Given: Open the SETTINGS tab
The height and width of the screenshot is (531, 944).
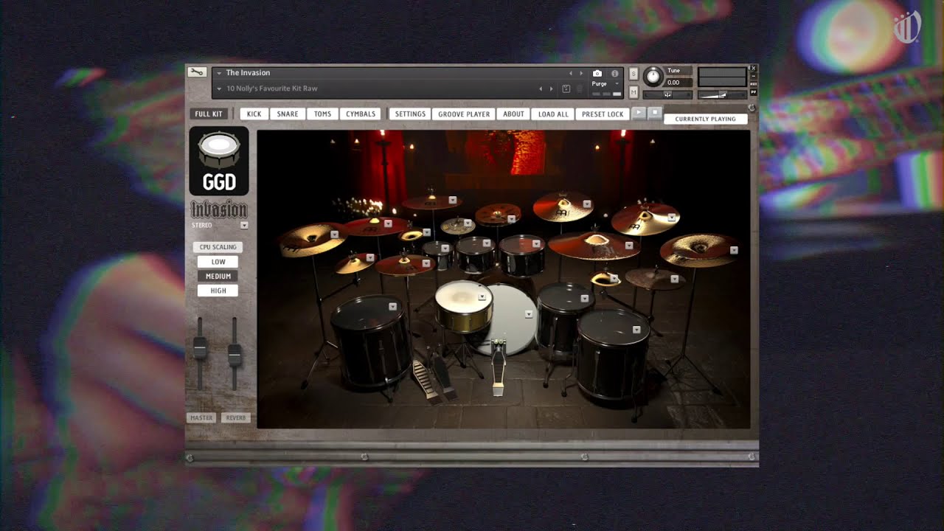Looking at the screenshot, I should coord(410,114).
